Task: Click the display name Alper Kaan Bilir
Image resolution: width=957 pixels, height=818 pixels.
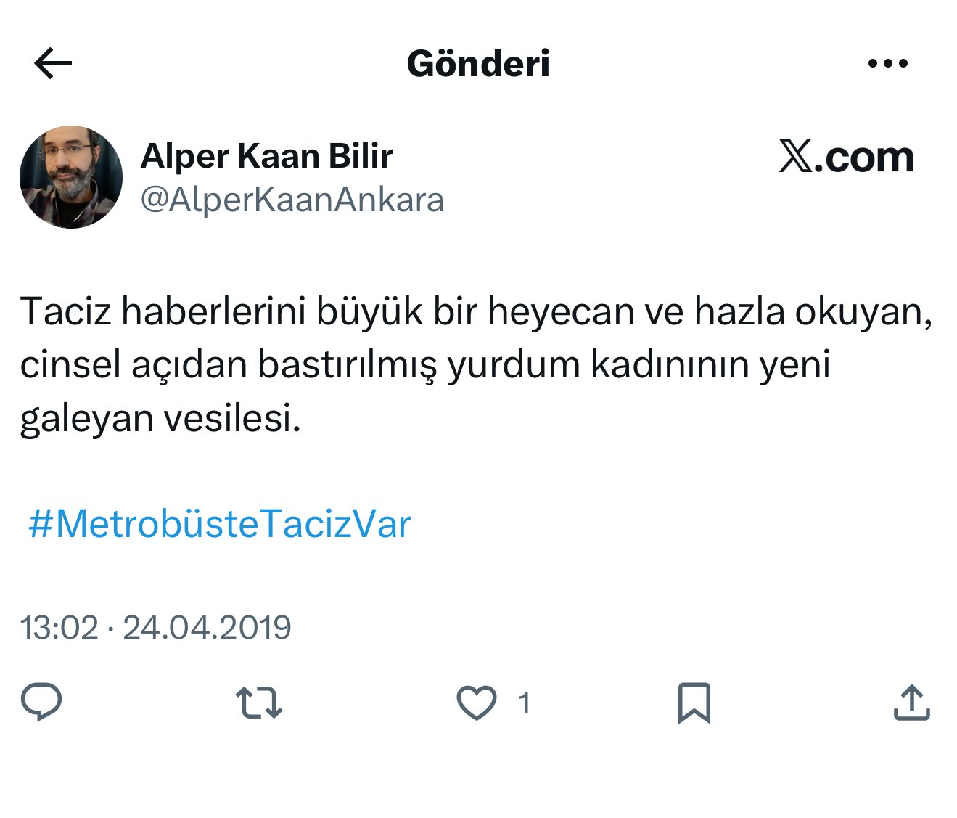Action: pyautogui.click(x=266, y=156)
